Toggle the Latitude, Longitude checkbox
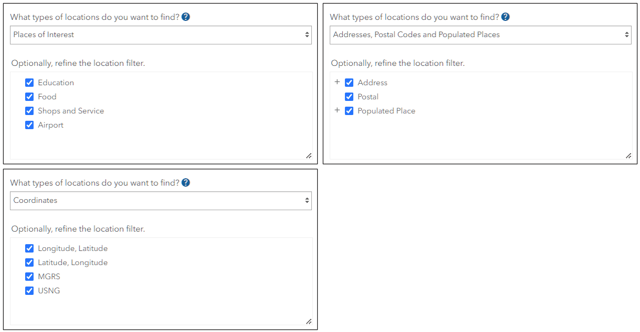This screenshot has height=332, width=640. click(29, 262)
